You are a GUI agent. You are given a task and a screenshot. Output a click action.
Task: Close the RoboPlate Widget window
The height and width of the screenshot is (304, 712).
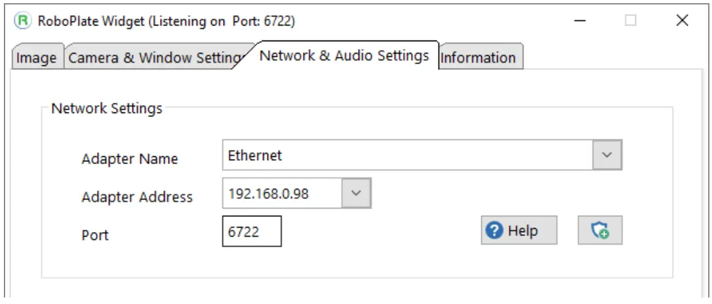(682, 21)
